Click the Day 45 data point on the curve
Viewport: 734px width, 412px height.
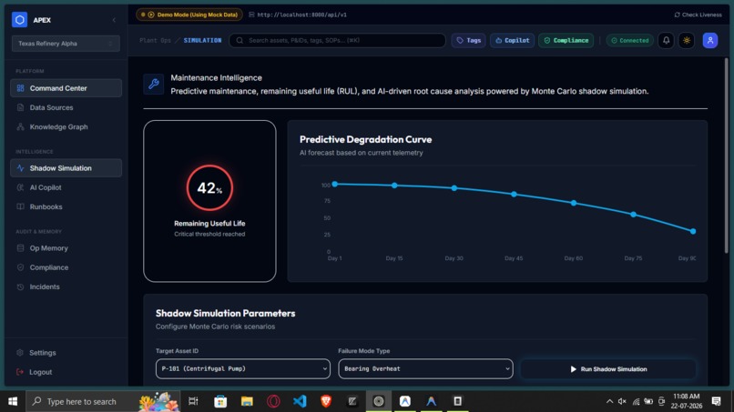point(514,194)
